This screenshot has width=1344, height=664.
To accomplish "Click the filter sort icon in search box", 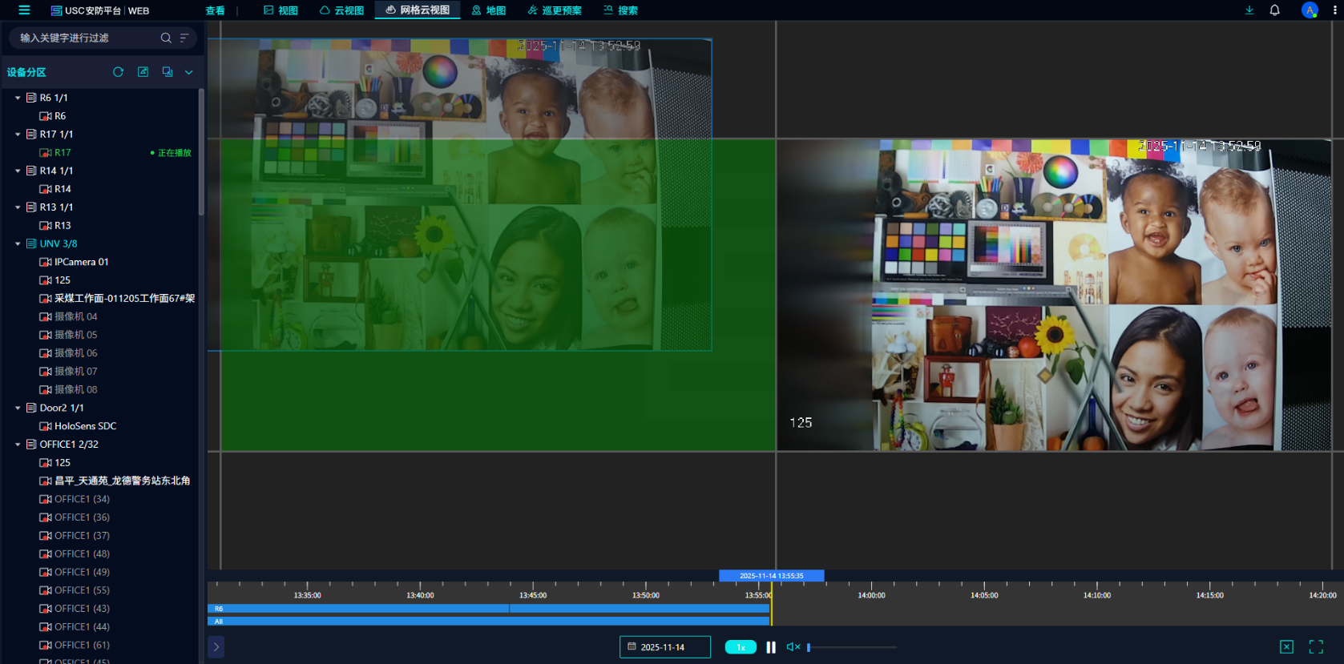I will (x=184, y=38).
